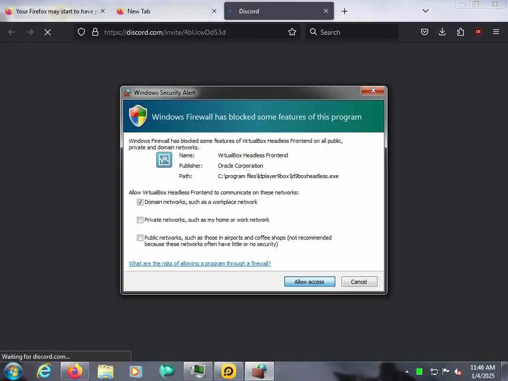
Task: Close the Windows Security Alert dialog
Action: 373,90
